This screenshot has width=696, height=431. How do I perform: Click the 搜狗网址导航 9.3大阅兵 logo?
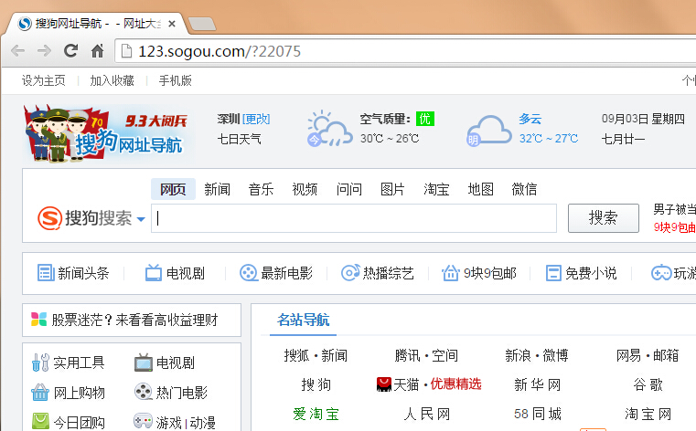(x=108, y=133)
